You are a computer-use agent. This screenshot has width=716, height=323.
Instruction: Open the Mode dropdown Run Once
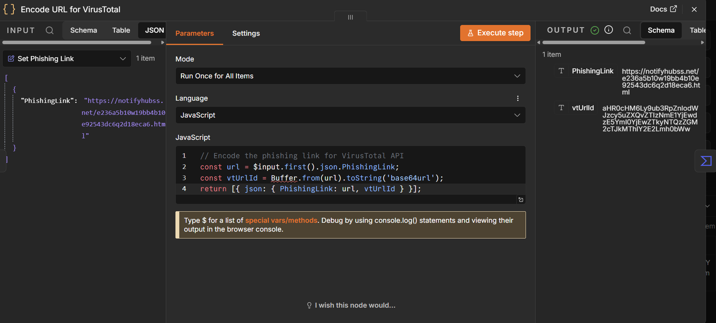coord(350,76)
